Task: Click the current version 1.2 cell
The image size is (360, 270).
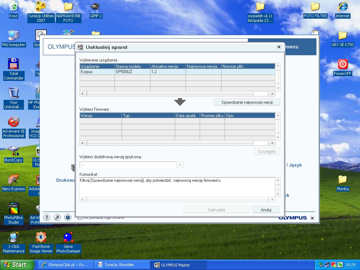Action: 168,72
